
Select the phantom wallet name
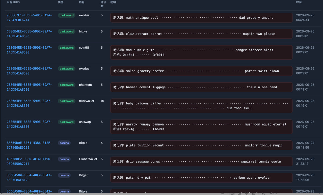coord(85,85)
